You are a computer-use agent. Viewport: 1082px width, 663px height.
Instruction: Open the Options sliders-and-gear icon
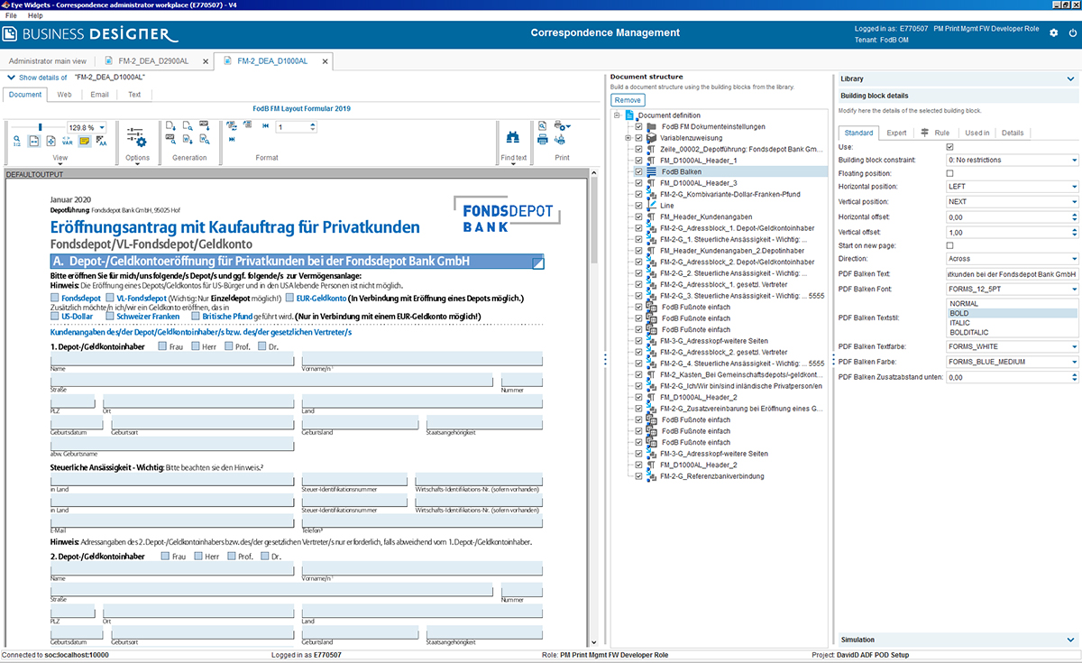pos(136,137)
